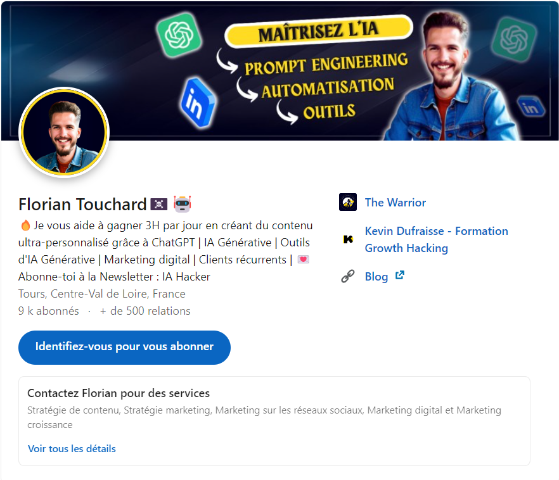This screenshot has width=559, height=480.
Task: Click "Contactez Florian pour des services" heading
Action: point(119,393)
